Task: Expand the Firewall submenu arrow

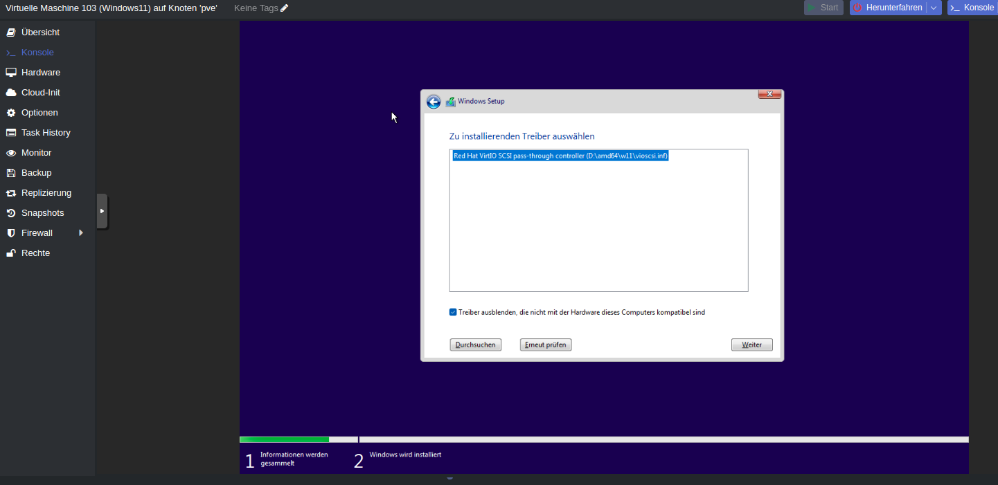Action: point(81,233)
